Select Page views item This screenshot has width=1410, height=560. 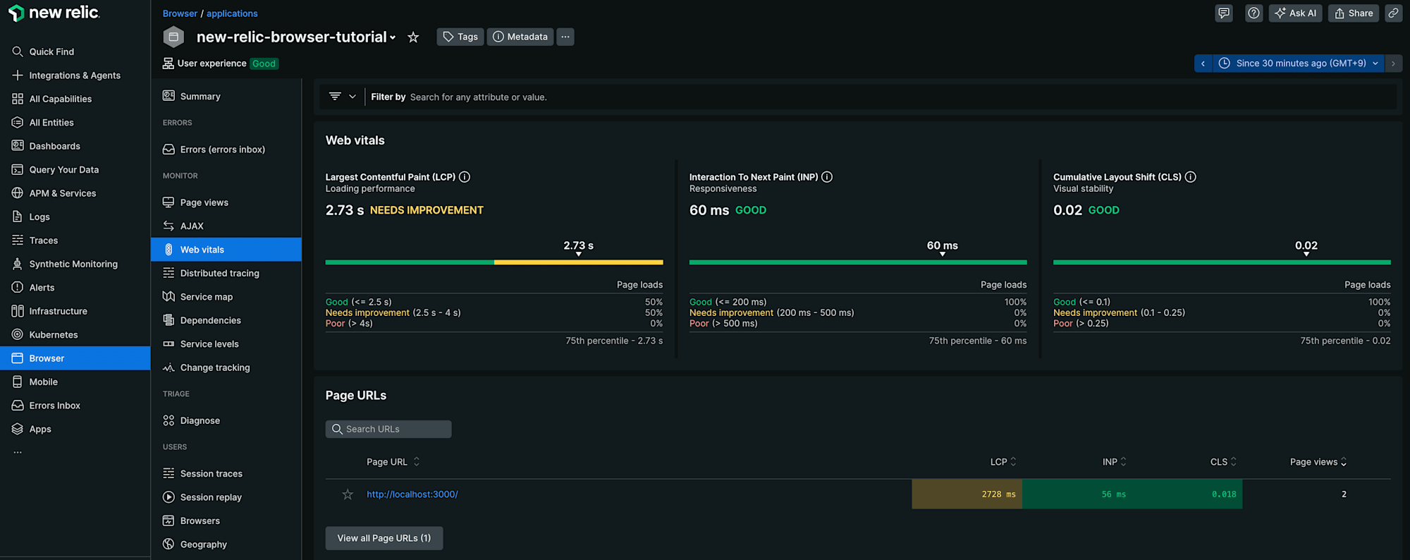pyautogui.click(x=226, y=202)
